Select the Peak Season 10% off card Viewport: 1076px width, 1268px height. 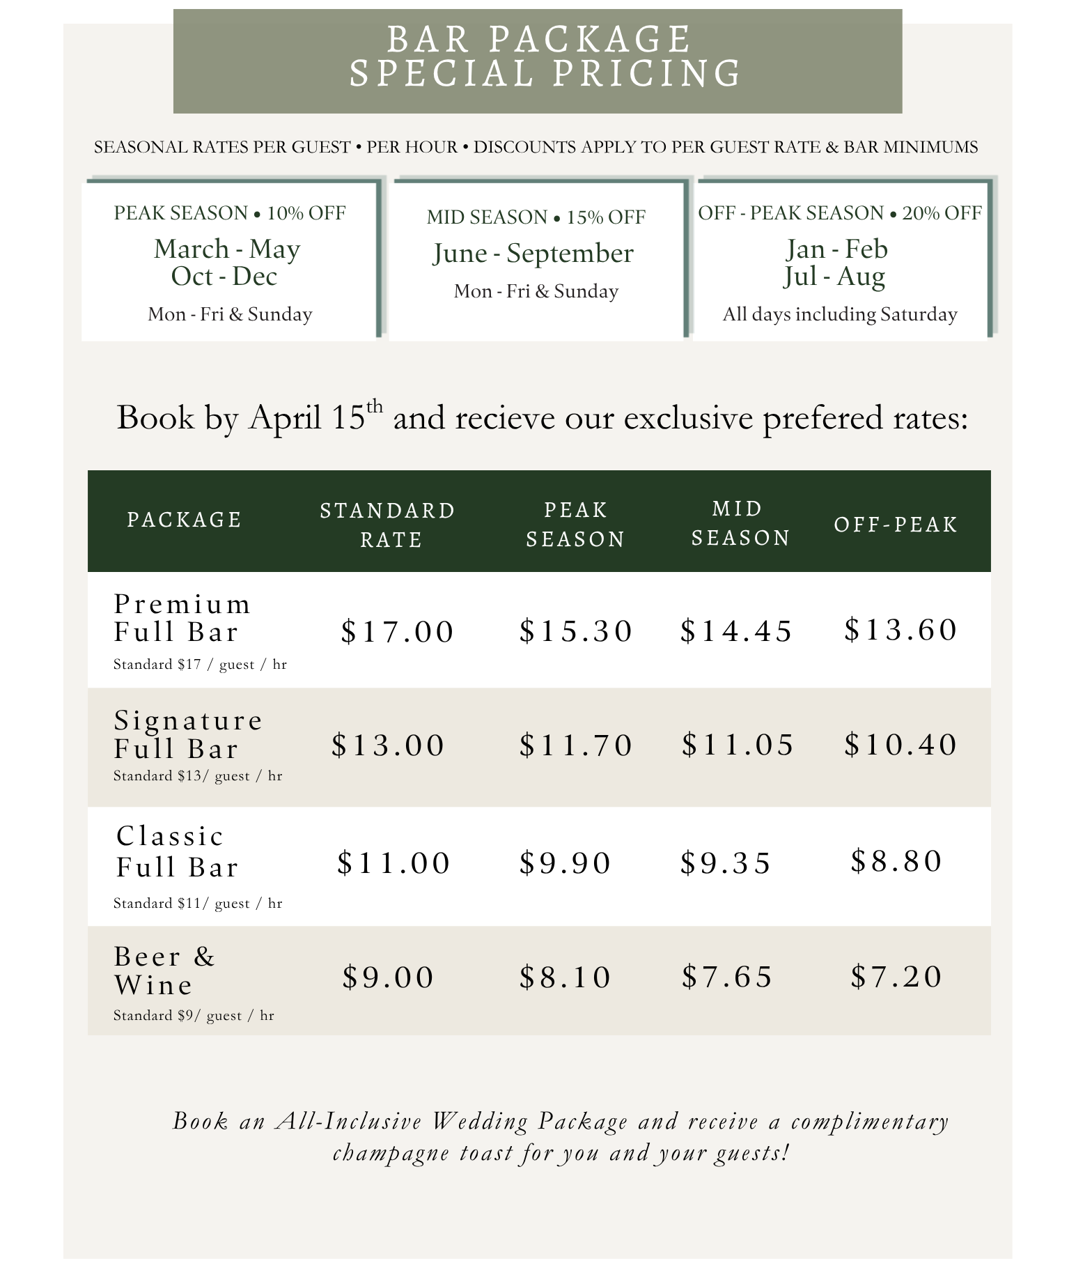point(230,261)
